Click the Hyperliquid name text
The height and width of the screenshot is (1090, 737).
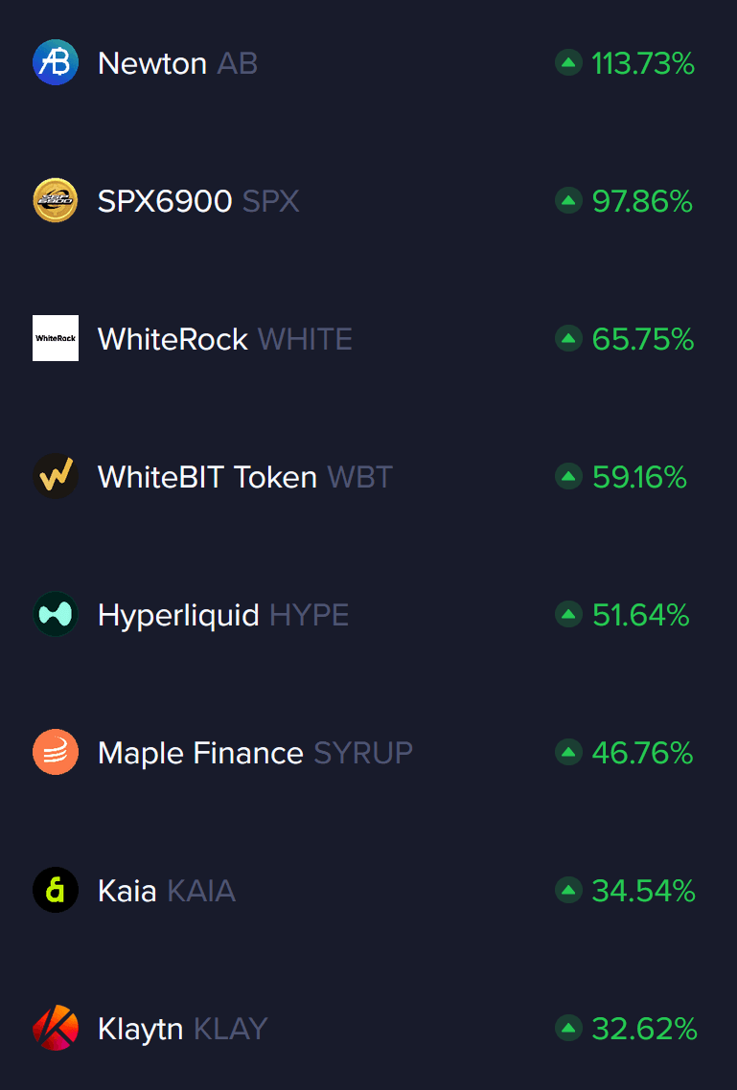(x=178, y=615)
